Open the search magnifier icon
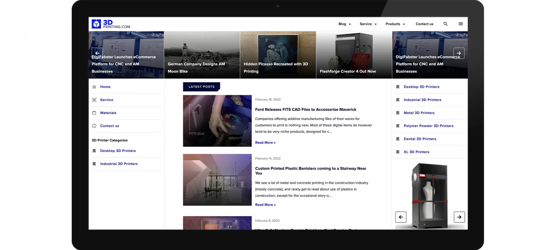Viewport: 556px width, 250px height. (445, 24)
